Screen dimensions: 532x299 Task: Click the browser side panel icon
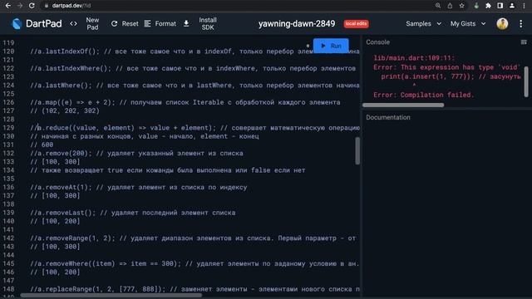pyautogui.click(x=500, y=6)
